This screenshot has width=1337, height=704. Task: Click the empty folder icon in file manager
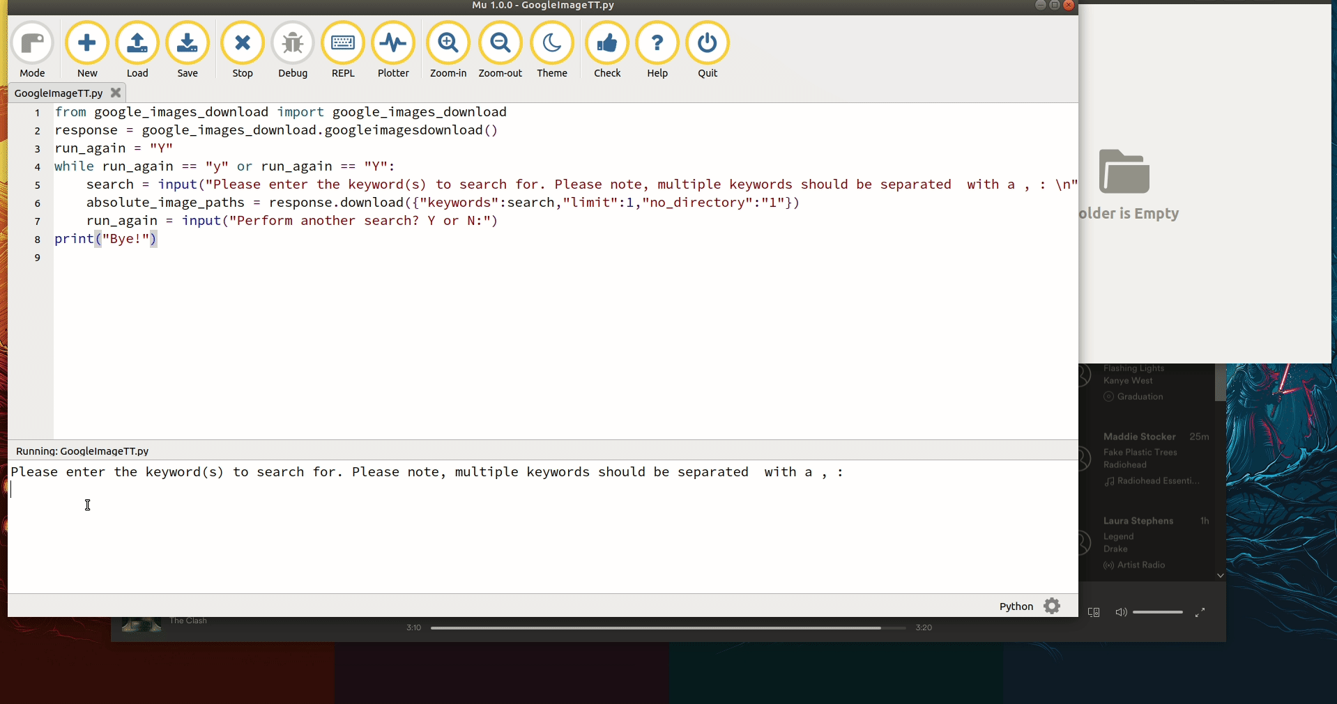click(1124, 171)
